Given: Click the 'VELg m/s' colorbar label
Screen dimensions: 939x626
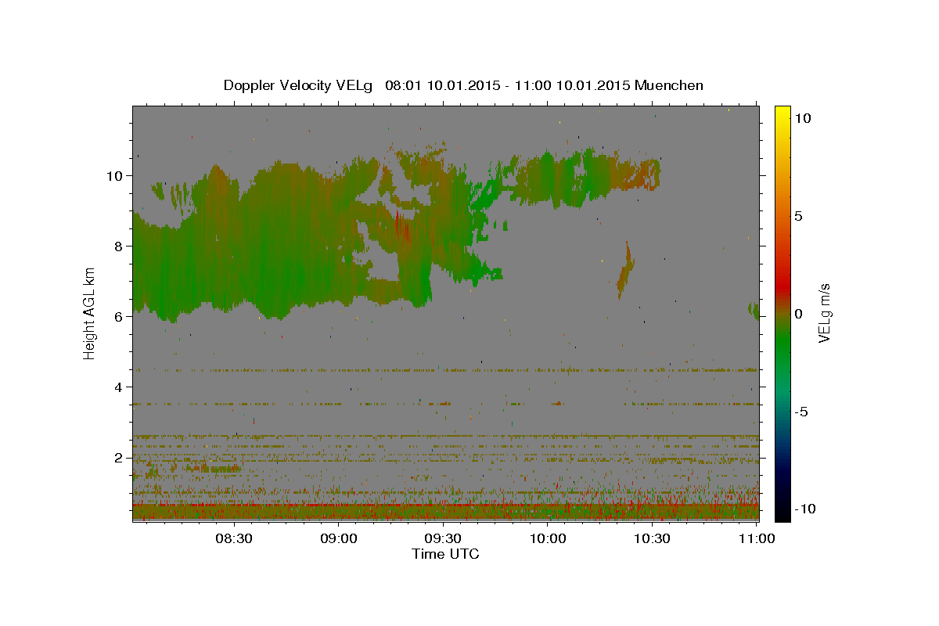Looking at the screenshot, I should pos(824,314).
